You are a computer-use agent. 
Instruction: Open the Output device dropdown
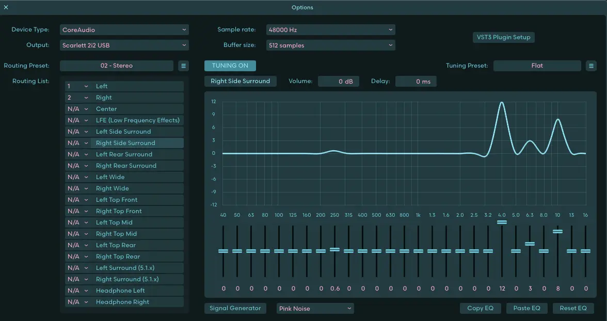[x=124, y=45]
